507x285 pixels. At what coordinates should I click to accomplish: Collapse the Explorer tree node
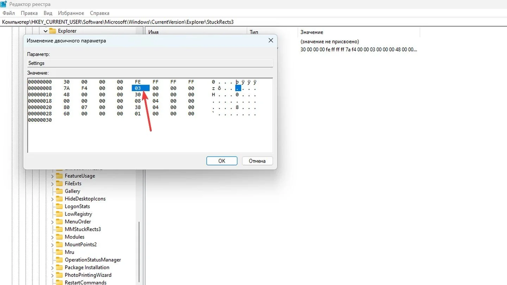45,31
